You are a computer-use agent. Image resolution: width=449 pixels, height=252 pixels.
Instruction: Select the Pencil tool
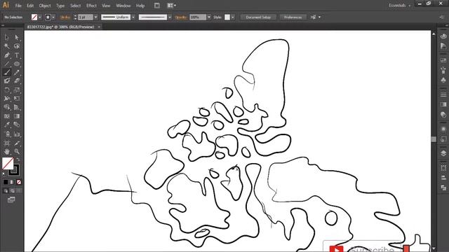point(17,72)
